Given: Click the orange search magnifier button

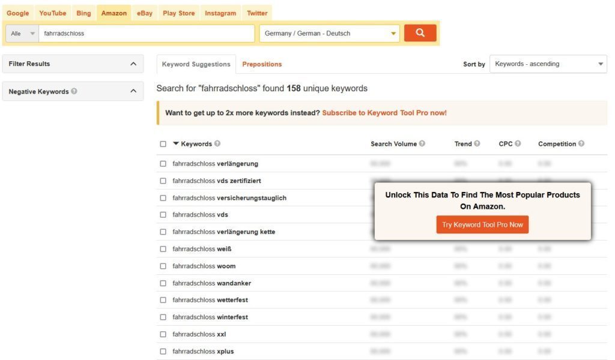Looking at the screenshot, I should [420, 33].
